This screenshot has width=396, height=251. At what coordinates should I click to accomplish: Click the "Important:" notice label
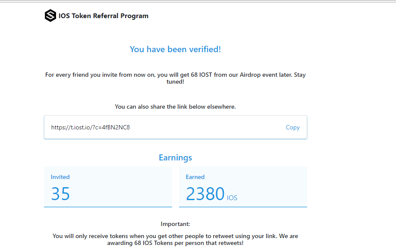175,224
